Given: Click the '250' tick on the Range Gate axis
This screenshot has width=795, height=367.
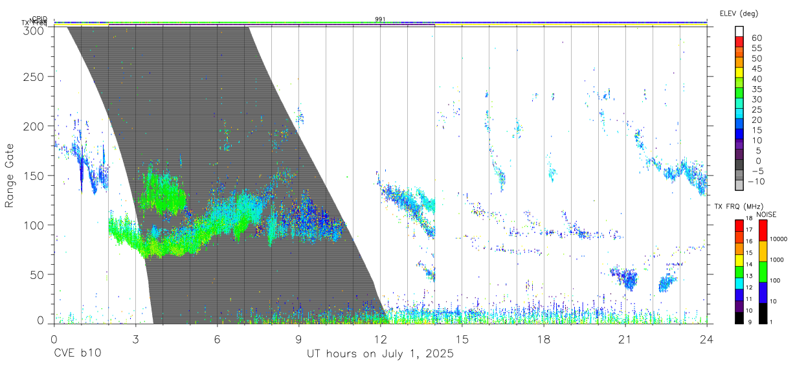Looking at the screenshot, I should (x=34, y=76).
